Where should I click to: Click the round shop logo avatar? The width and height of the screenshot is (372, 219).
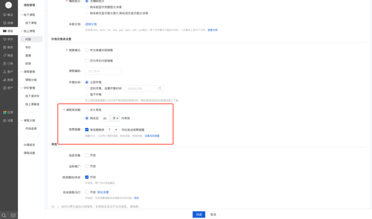coord(9,5)
